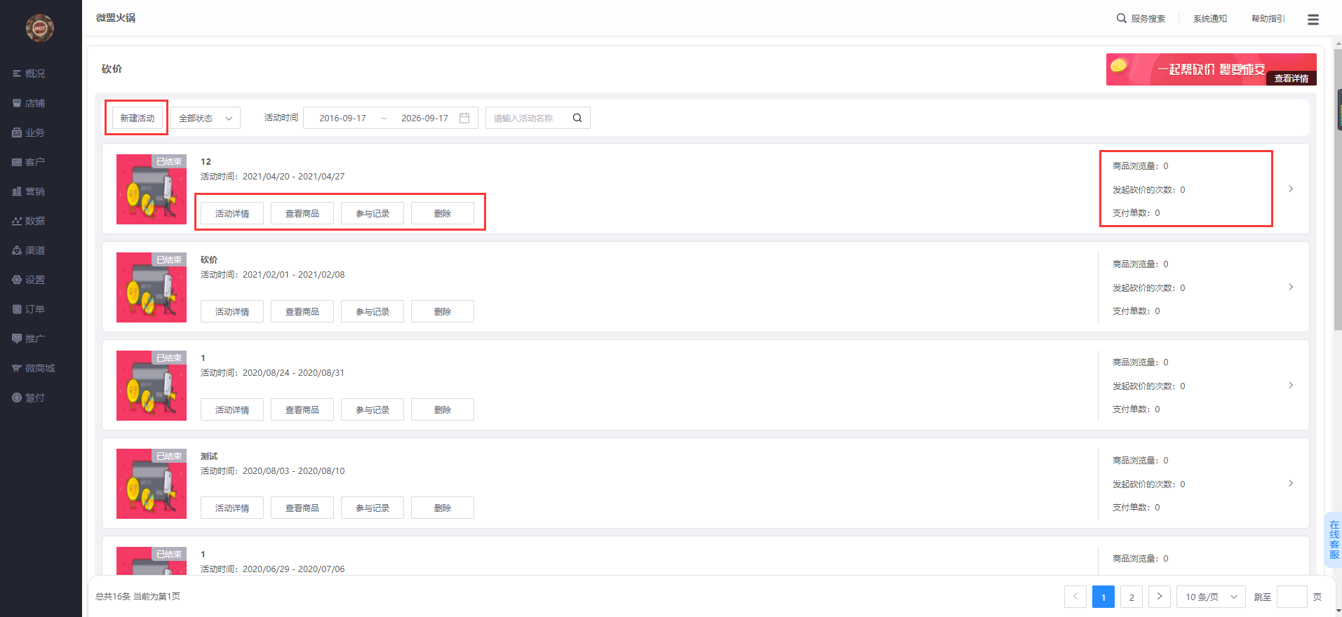The height and width of the screenshot is (617, 1342).
Task: Open 设置 settings in the sidebar
Action: [x=29, y=280]
